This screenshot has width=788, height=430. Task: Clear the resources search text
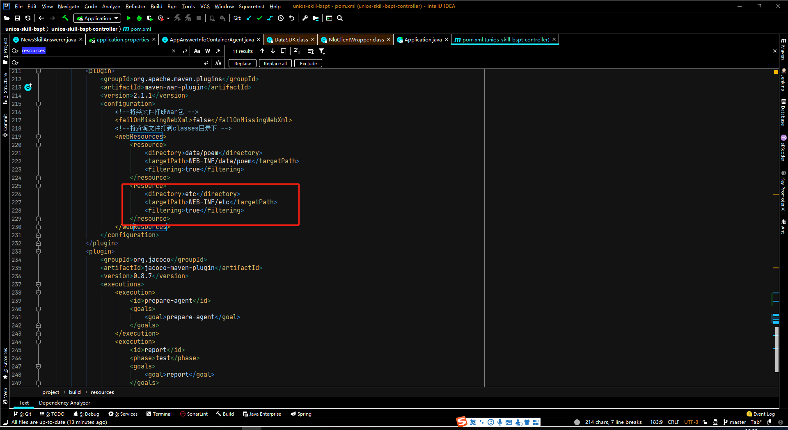[x=174, y=51]
